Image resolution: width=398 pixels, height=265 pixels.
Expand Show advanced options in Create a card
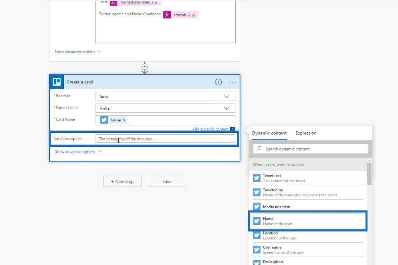click(x=78, y=152)
